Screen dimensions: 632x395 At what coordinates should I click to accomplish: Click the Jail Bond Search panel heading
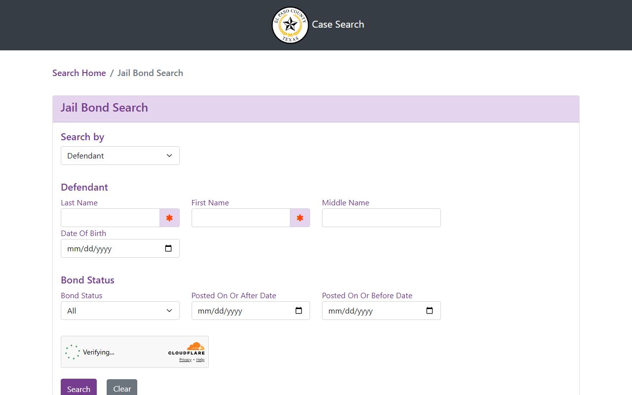pyautogui.click(x=104, y=108)
